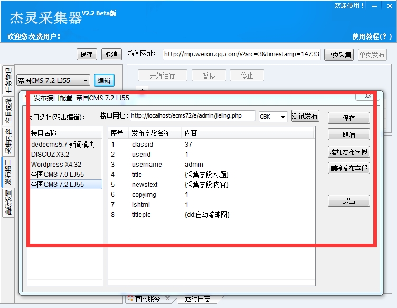Click the {采集字段:内容} content cell

pyautogui.click(x=206, y=185)
